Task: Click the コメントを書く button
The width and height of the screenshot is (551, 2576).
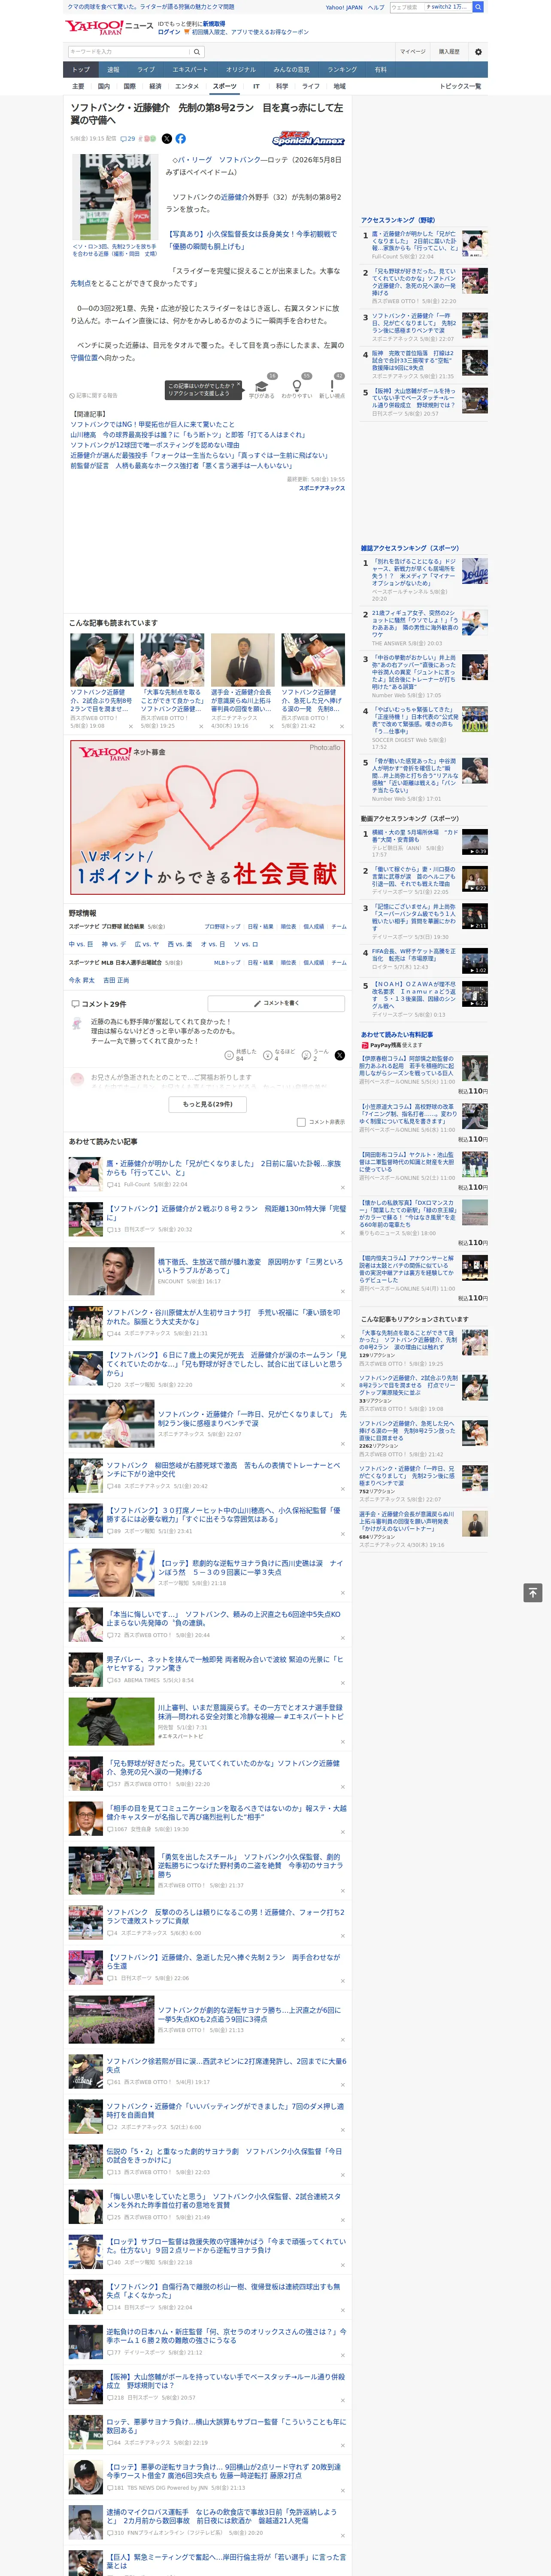Action: coord(277,1003)
